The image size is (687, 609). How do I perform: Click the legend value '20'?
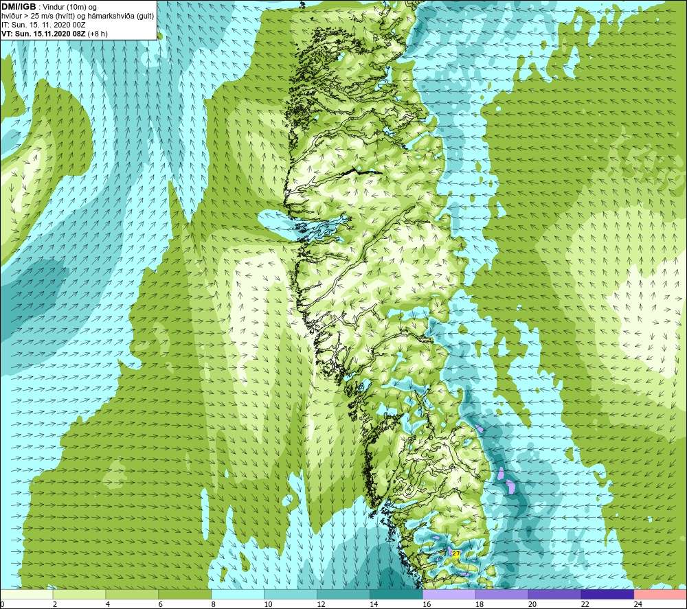coord(532,604)
